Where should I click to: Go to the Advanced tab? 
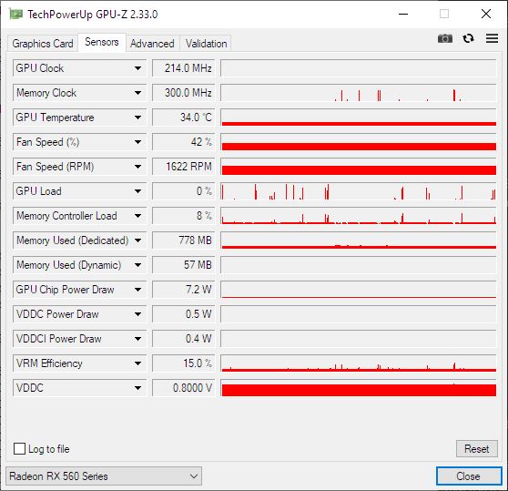152,44
